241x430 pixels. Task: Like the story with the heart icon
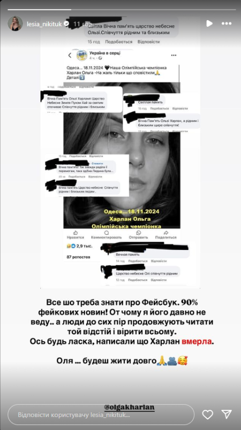[x=208, y=414]
